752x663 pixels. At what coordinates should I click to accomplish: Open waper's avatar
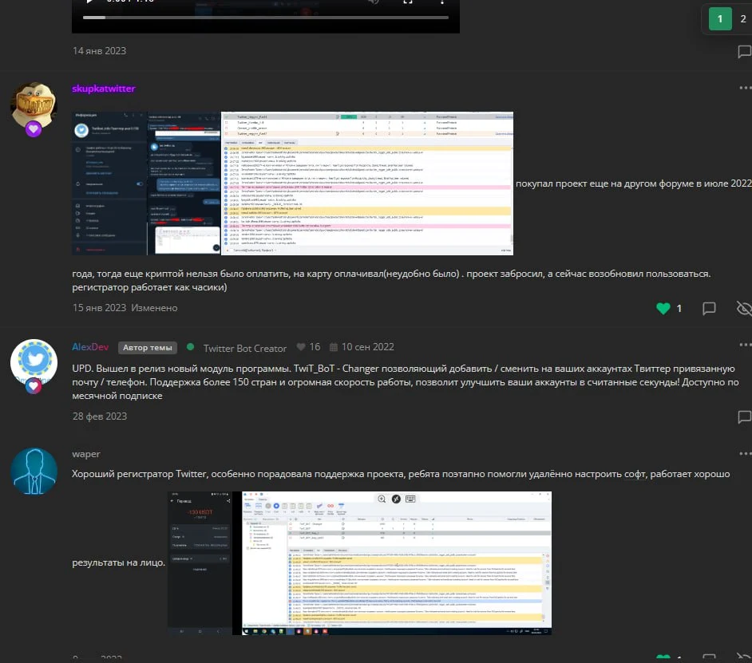click(34, 472)
